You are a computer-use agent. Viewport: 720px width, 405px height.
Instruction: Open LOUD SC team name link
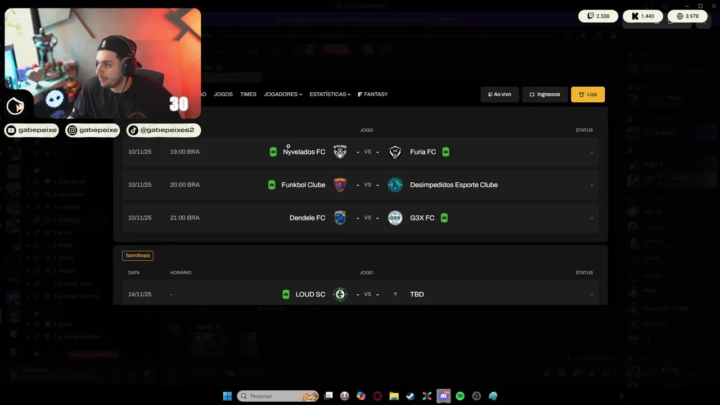(310, 294)
